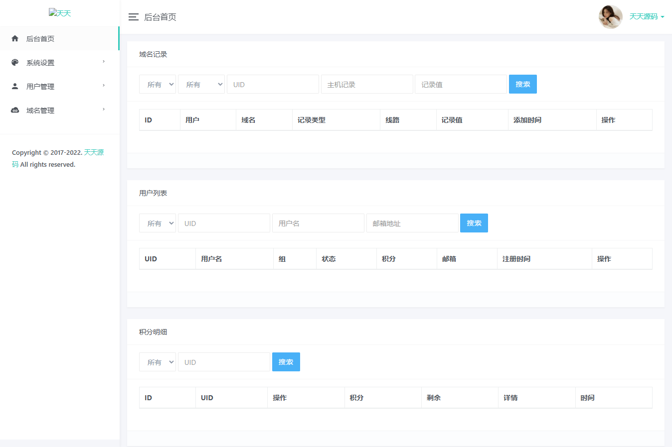The width and height of the screenshot is (672, 447).
Task: Click the user avatar in top right corner
Action: coord(610,16)
